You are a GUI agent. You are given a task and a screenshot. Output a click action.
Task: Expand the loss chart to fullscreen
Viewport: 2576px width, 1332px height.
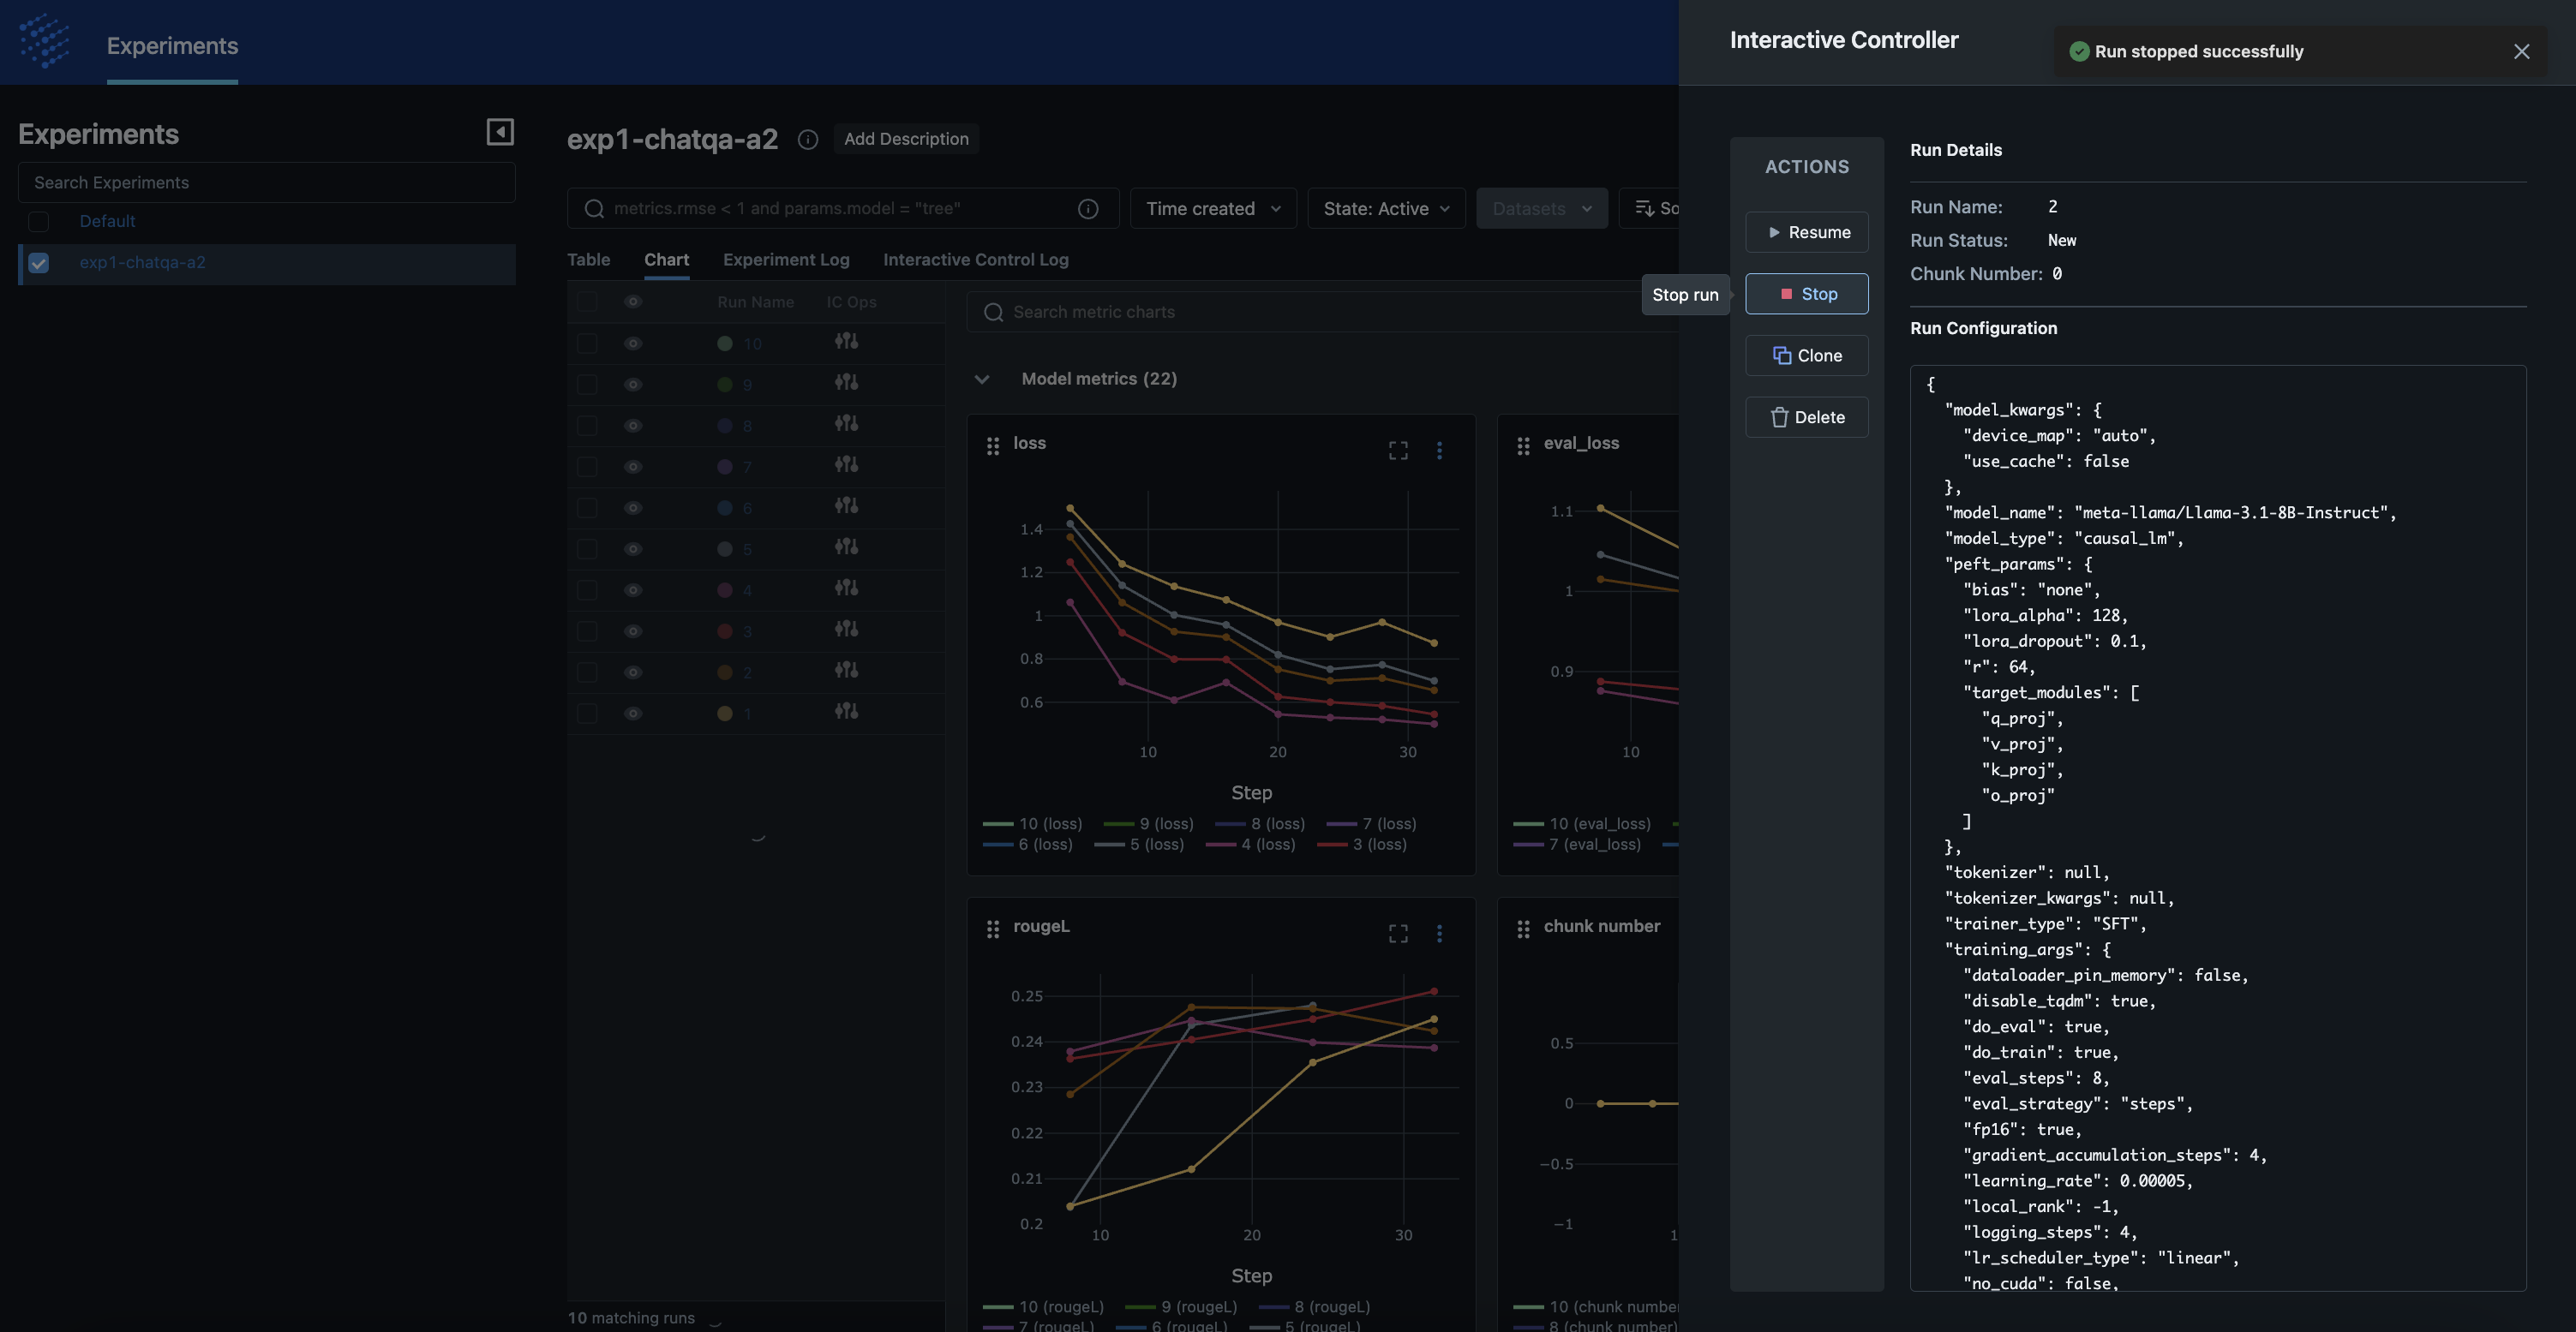pyautogui.click(x=1398, y=451)
